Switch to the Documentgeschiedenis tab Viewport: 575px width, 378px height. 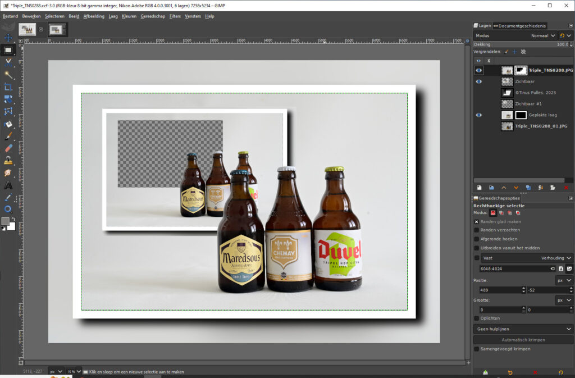pos(519,26)
